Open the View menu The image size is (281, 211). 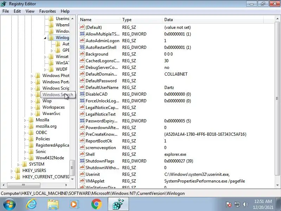coord(30,11)
